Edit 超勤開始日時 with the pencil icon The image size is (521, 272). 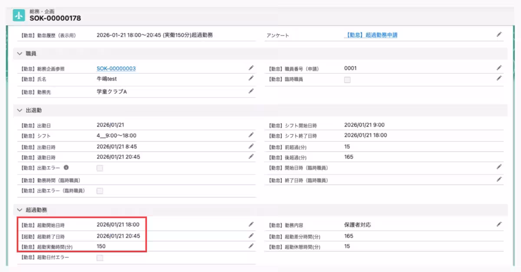click(x=251, y=224)
